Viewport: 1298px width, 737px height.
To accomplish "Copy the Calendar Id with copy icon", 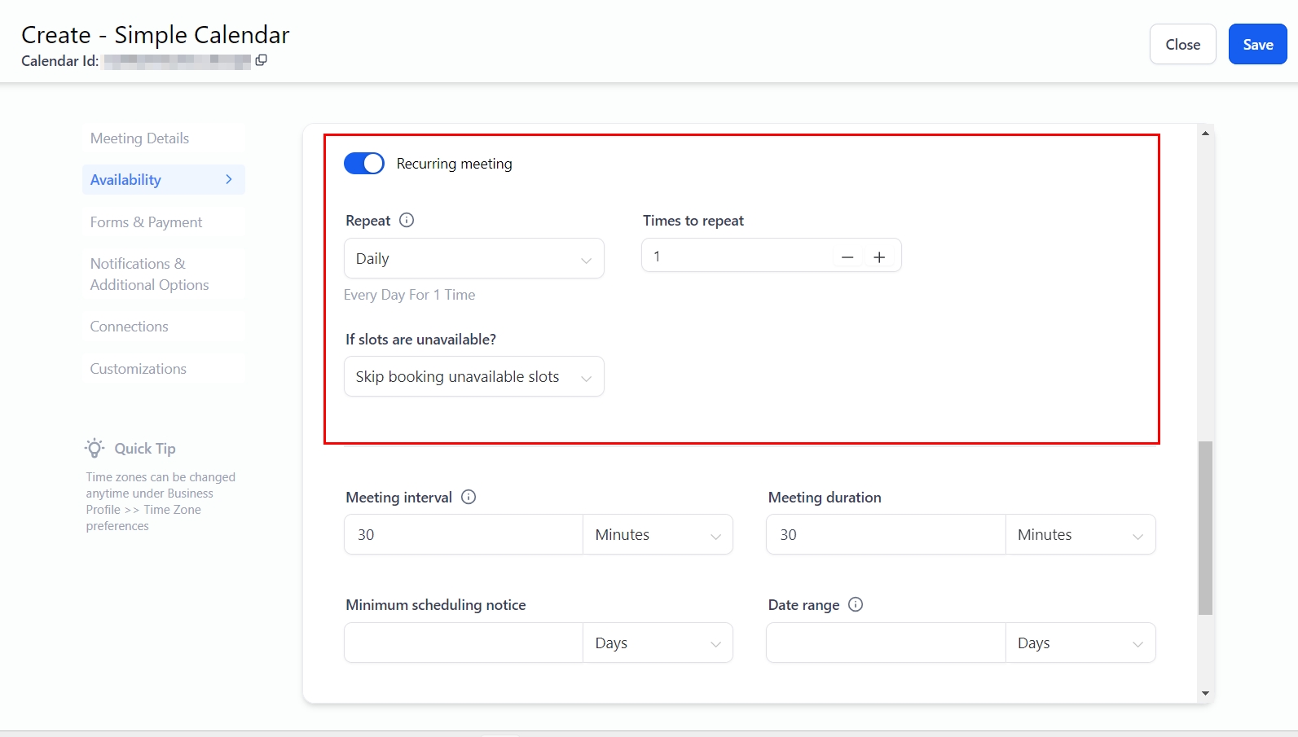I will (x=261, y=60).
